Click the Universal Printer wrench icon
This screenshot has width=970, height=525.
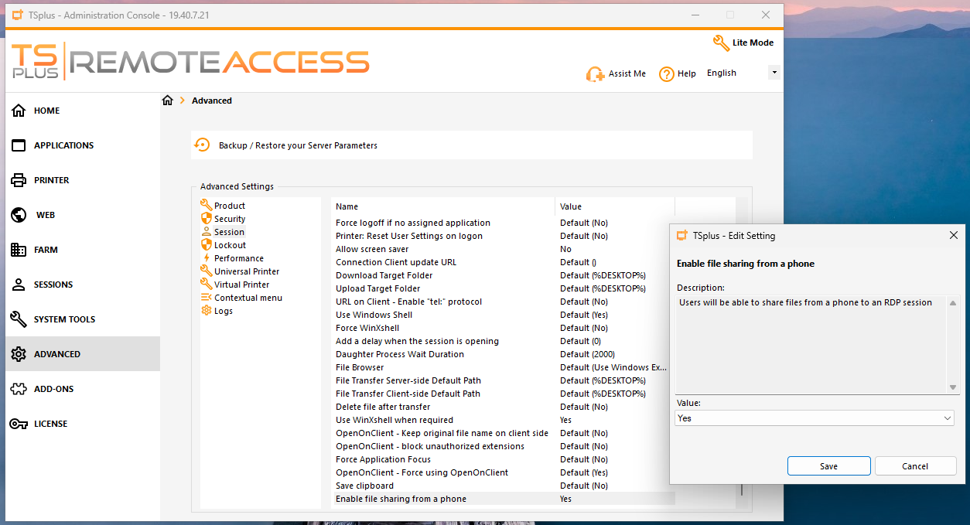point(206,271)
